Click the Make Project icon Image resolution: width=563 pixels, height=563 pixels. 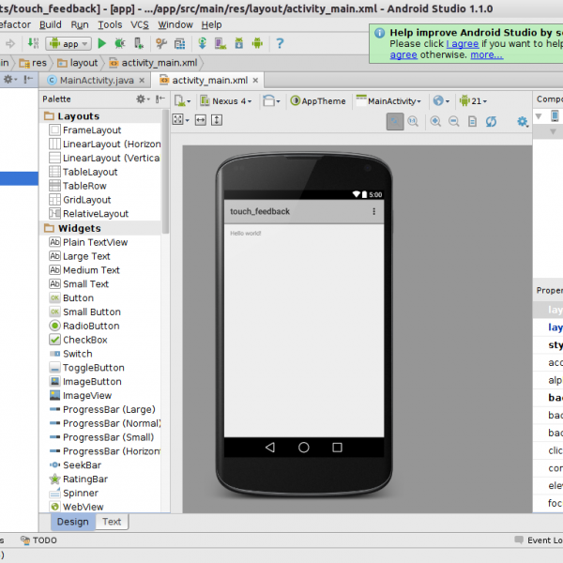[x=34, y=43]
